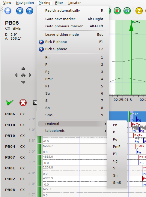Choose Pick P phase in the menu
146x197 pixels.
point(73,42)
